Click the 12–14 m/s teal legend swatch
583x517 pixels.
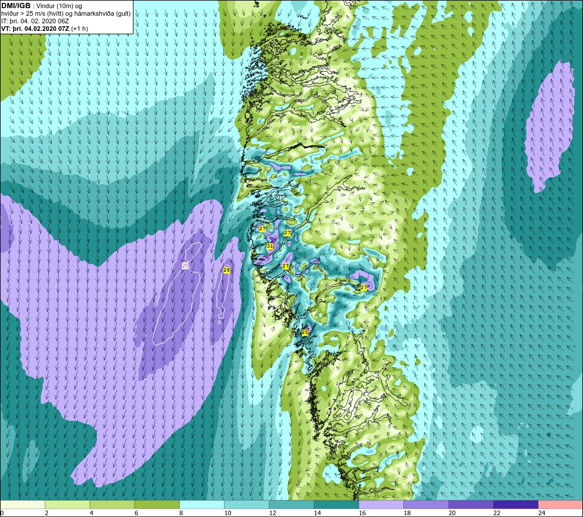(291, 504)
